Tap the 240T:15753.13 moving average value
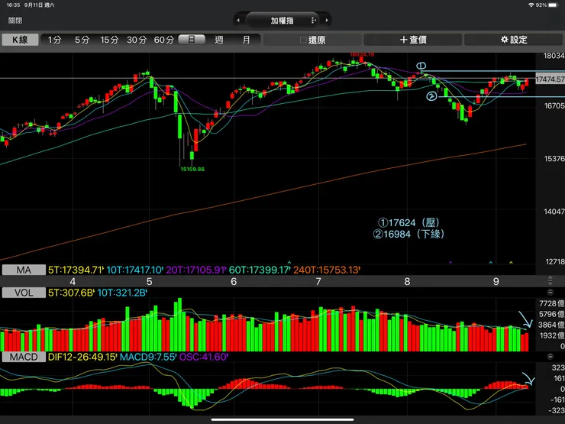The height and width of the screenshot is (424, 565). tap(327, 270)
